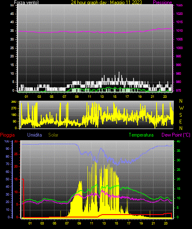Click hour 13 on top chart axis
This screenshot has width=192, height=229.
pos(102,97)
